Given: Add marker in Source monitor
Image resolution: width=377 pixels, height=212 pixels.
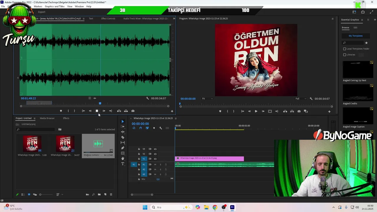Looking at the screenshot, I should point(61,111).
